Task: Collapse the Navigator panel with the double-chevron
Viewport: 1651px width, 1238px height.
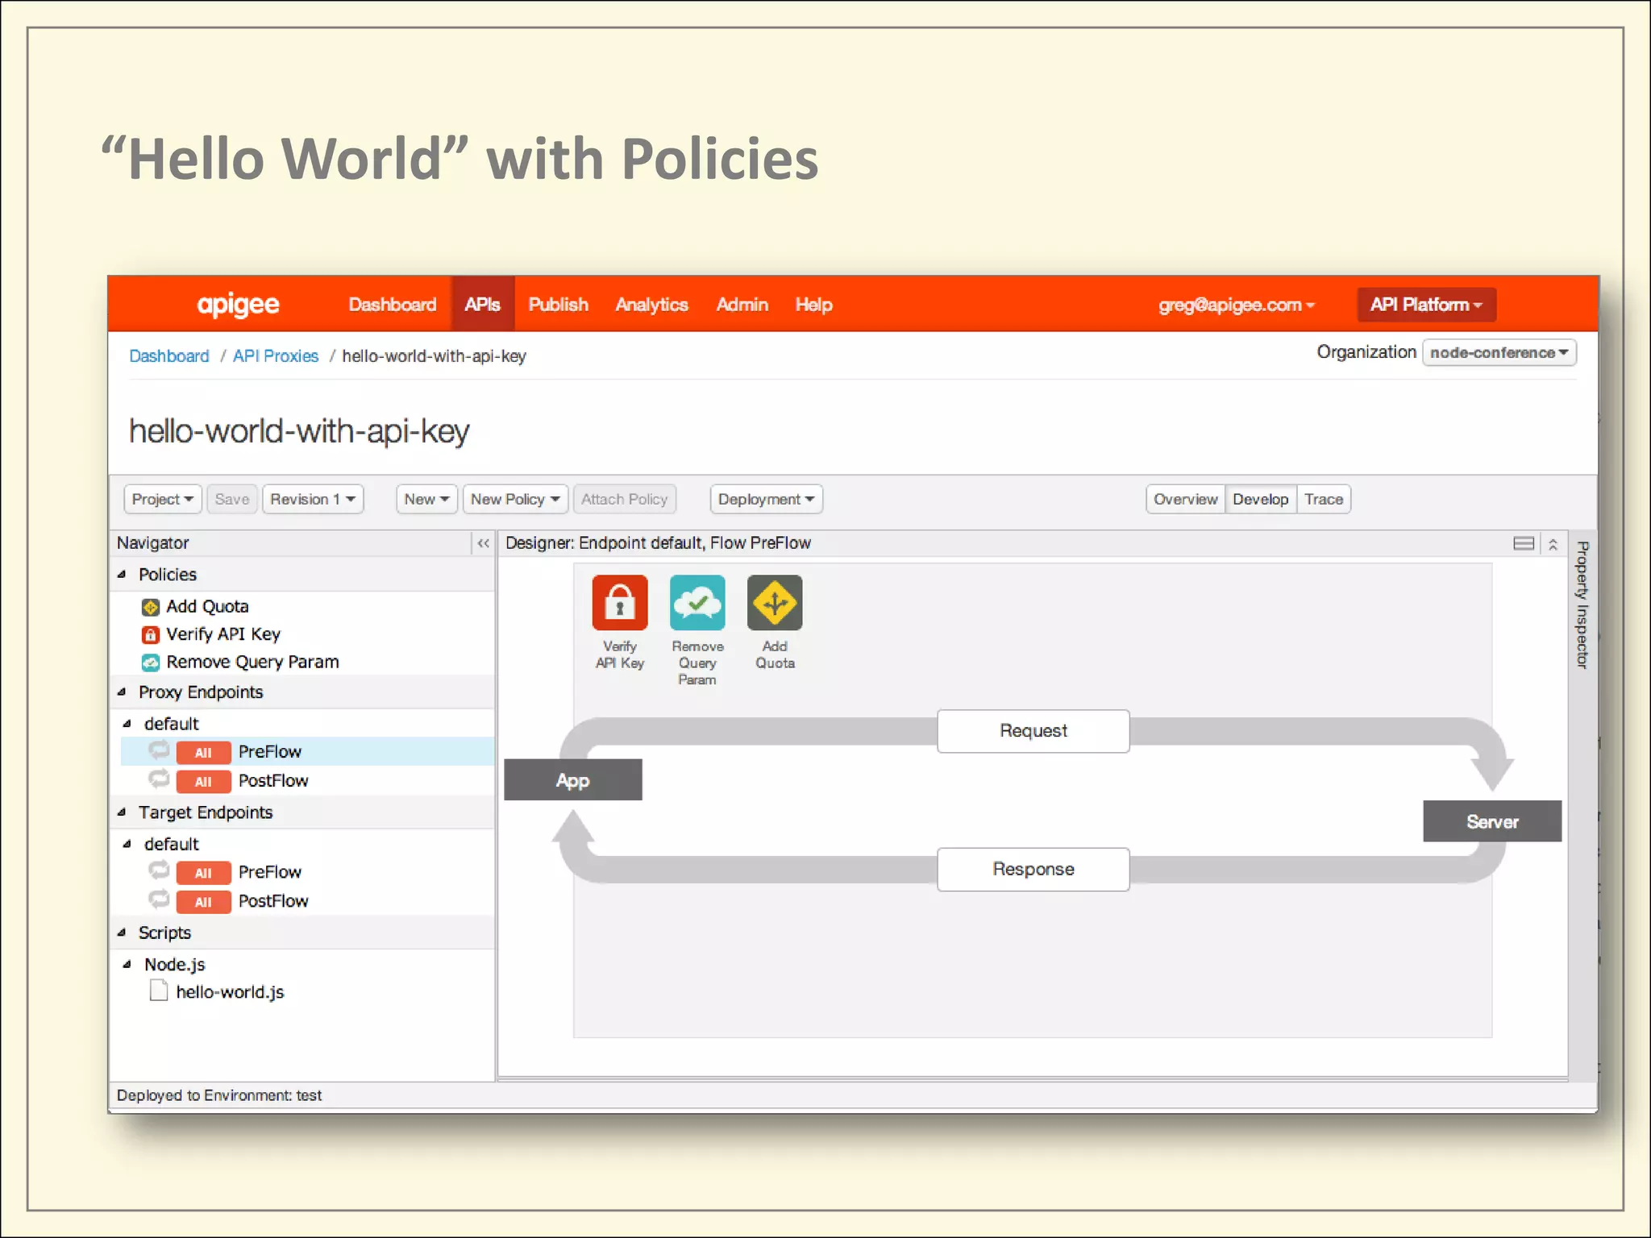Action: [483, 543]
